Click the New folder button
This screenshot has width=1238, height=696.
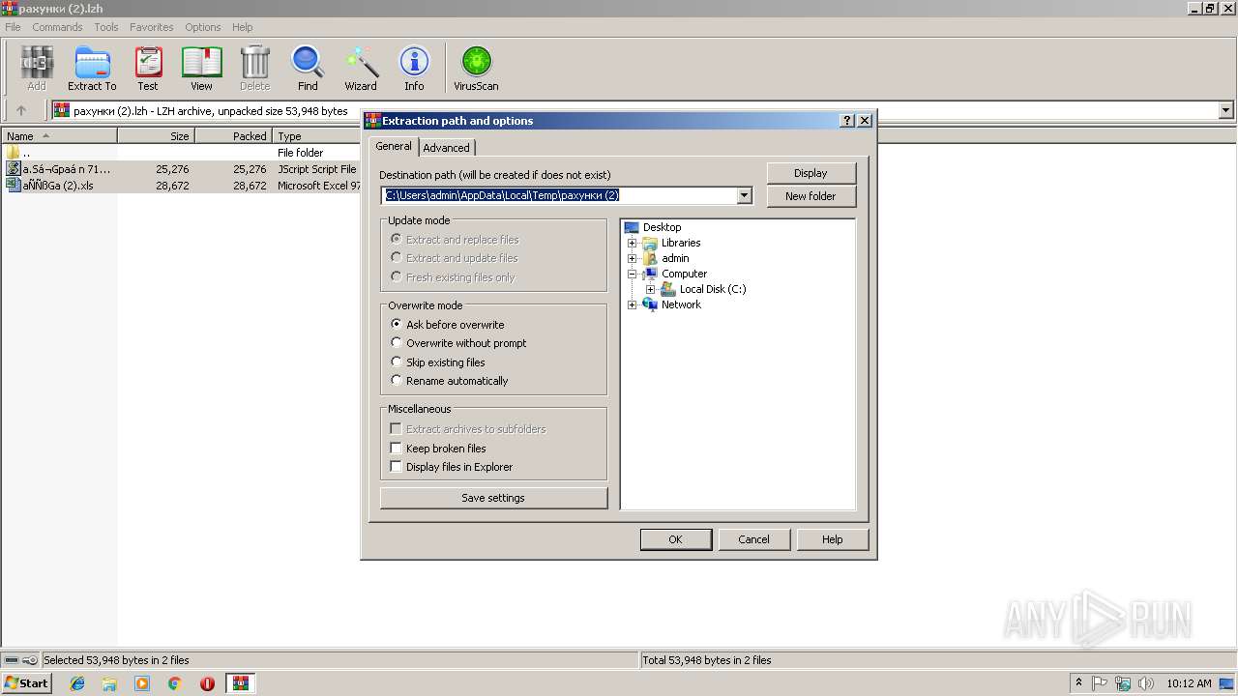click(811, 195)
